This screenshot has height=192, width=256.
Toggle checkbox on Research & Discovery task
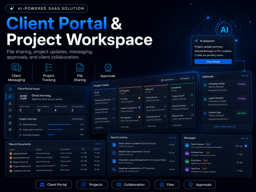tap(114, 99)
